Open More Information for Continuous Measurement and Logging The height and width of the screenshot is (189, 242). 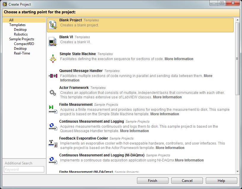pyautogui.click(x=134, y=131)
